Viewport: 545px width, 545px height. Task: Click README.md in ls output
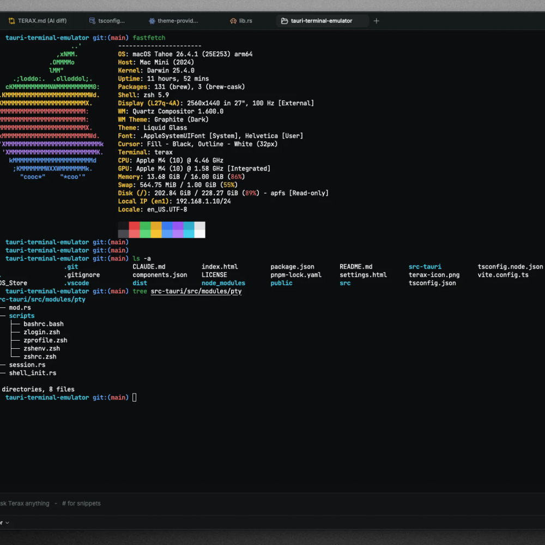tap(356, 267)
